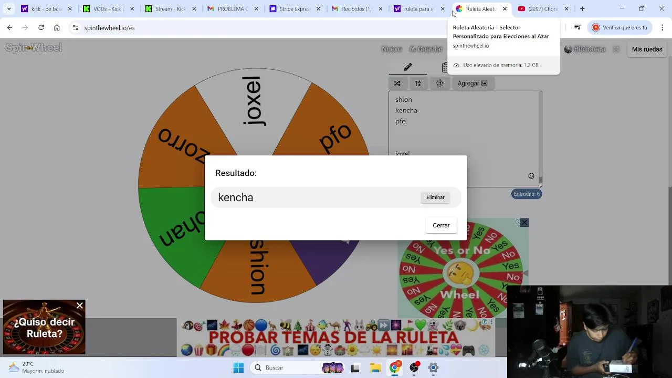Open Task View on the taskbar
This screenshot has height=378, width=672.
pos(355,367)
